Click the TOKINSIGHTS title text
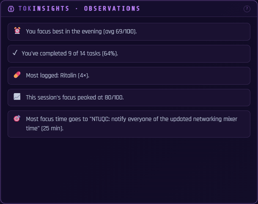The image size is (258, 204). click(44, 8)
